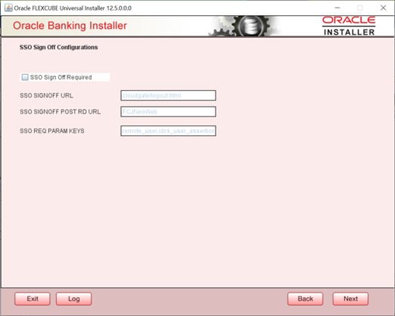Click the Java icon in title bar

[8, 8]
